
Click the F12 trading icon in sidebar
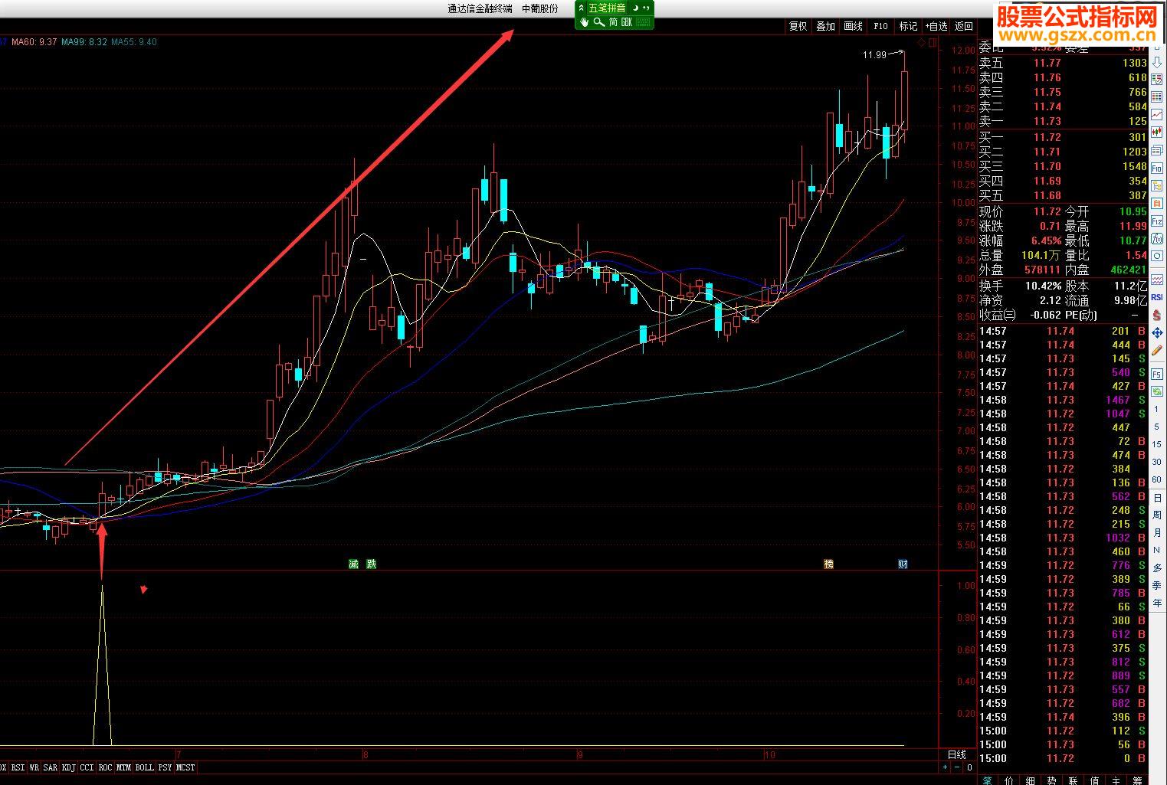[1157, 221]
